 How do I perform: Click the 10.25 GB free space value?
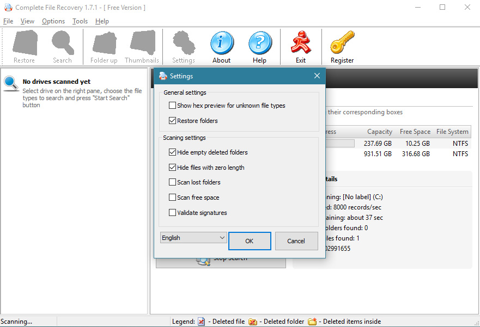tap(417, 143)
